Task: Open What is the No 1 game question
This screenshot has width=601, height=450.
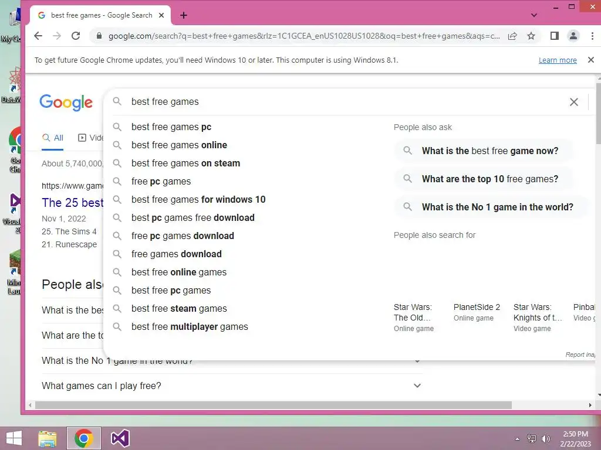Action: pos(492,207)
